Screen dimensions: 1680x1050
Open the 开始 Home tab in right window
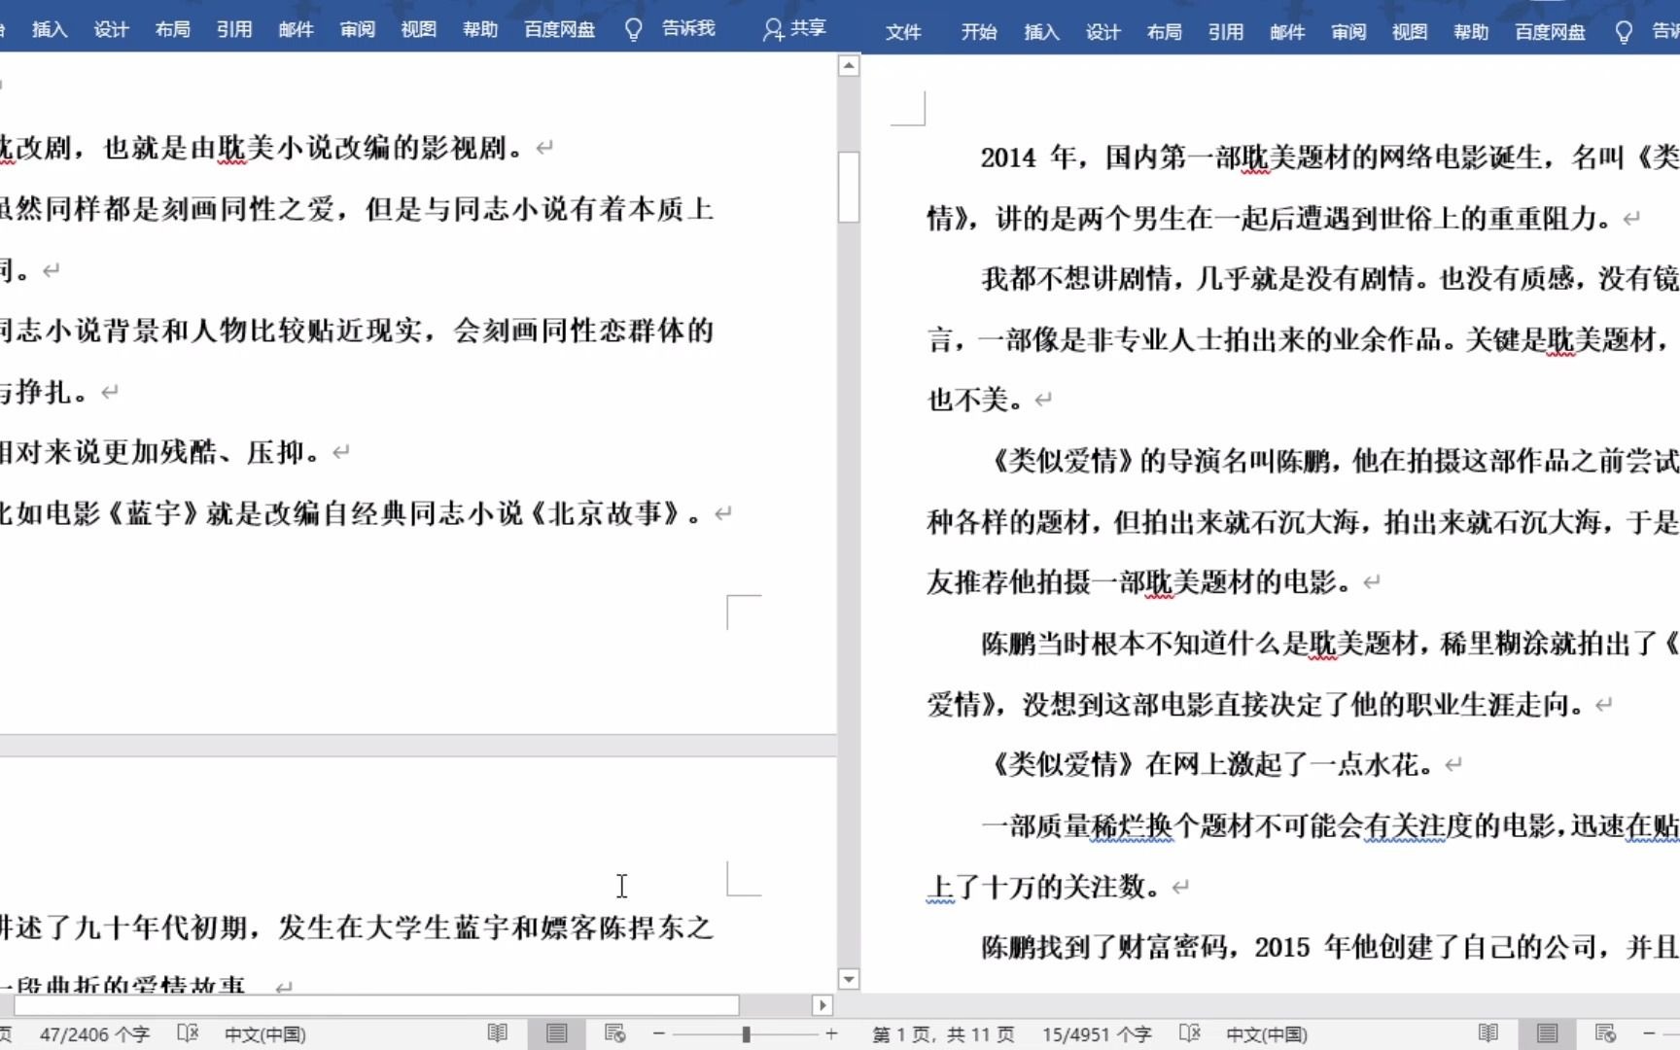coord(979,31)
